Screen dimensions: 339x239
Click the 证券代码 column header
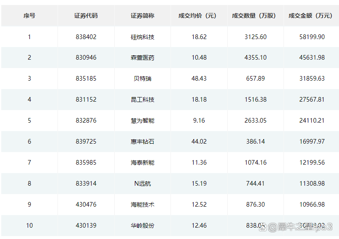click(x=86, y=16)
